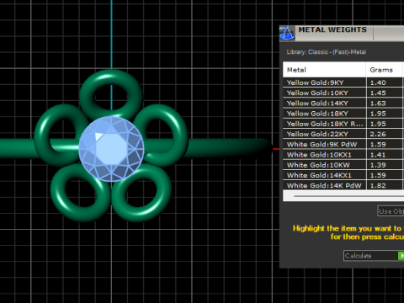The width and height of the screenshot is (404, 303).
Task: Click the green arrow beside Calculate
Action: (x=401, y=256)
